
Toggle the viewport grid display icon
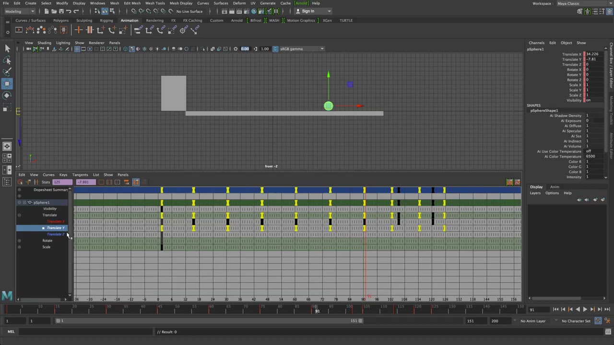77,49
